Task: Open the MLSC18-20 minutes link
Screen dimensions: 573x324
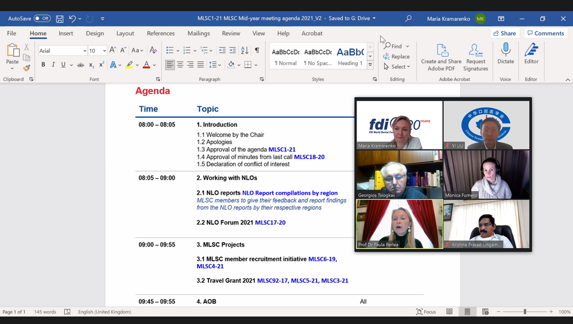Action: [309, 157]
